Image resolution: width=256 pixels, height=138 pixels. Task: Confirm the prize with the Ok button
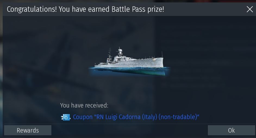pyautogui.click(x=231, y=130)
